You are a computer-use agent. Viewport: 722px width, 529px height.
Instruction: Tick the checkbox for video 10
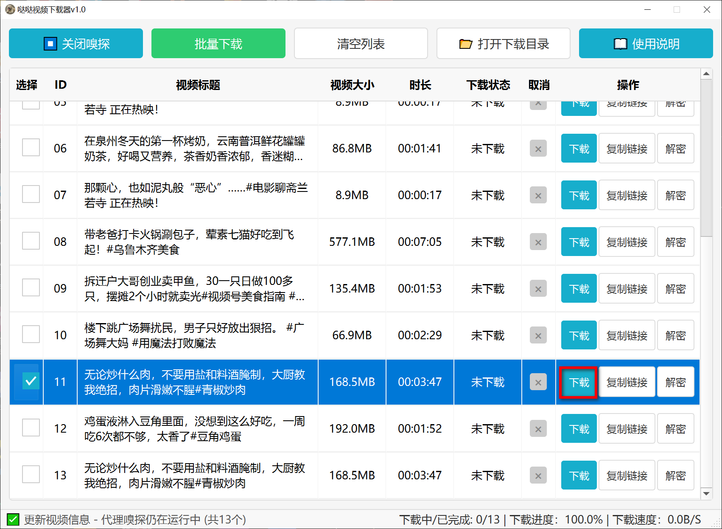[x=31, y=334]
